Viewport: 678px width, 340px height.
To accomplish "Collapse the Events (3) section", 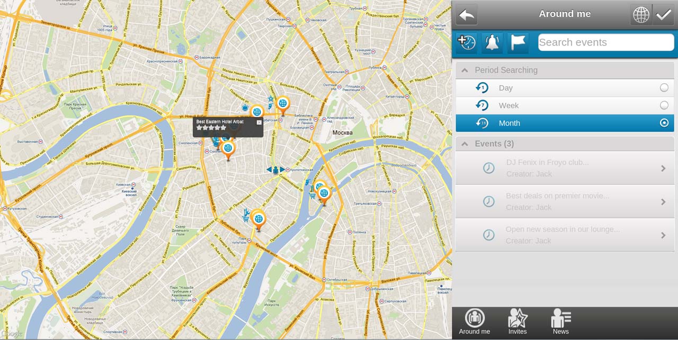I will [565, 144].
